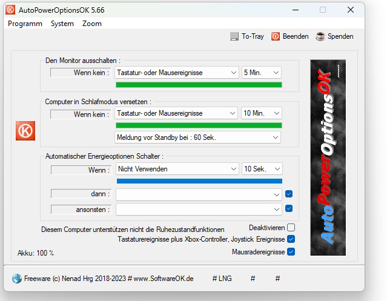This screenshot has width=387, height=301.
Task: Click the Spenden coffee cup icon
Action: pos(320,36)
